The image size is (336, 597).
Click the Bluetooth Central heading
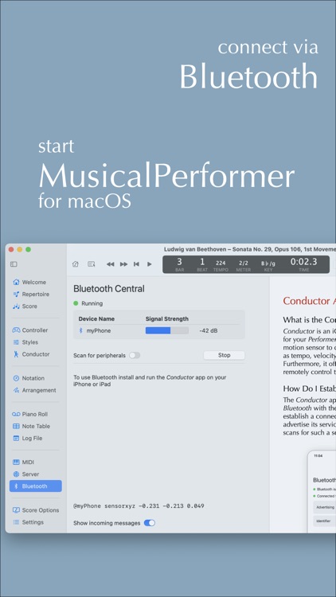[109, 289]
